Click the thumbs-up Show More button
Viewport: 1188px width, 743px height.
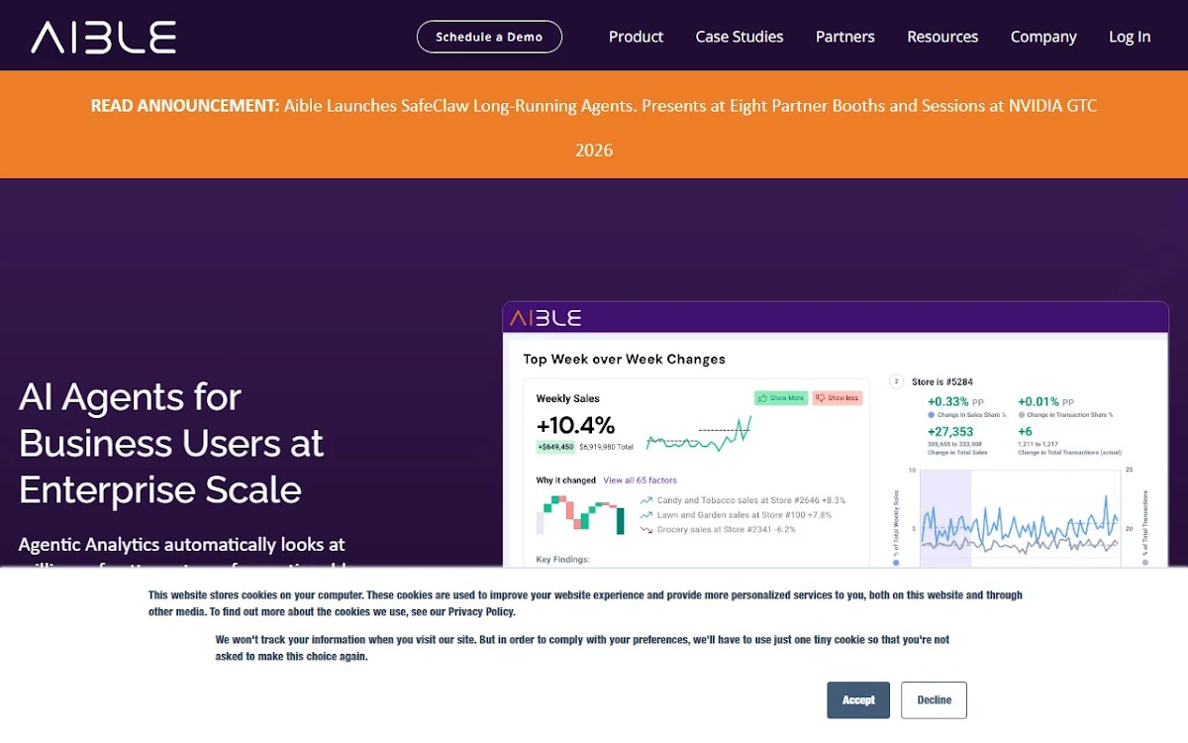[x=781, y=398]
